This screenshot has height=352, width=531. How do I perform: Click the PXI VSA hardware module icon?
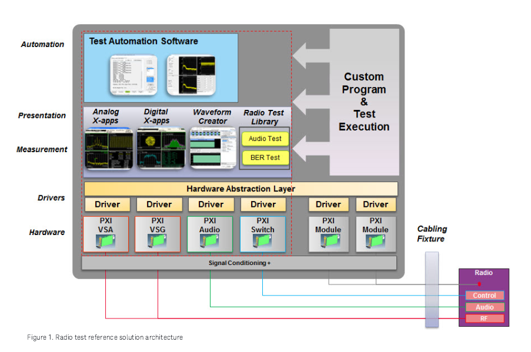point(106,241)
